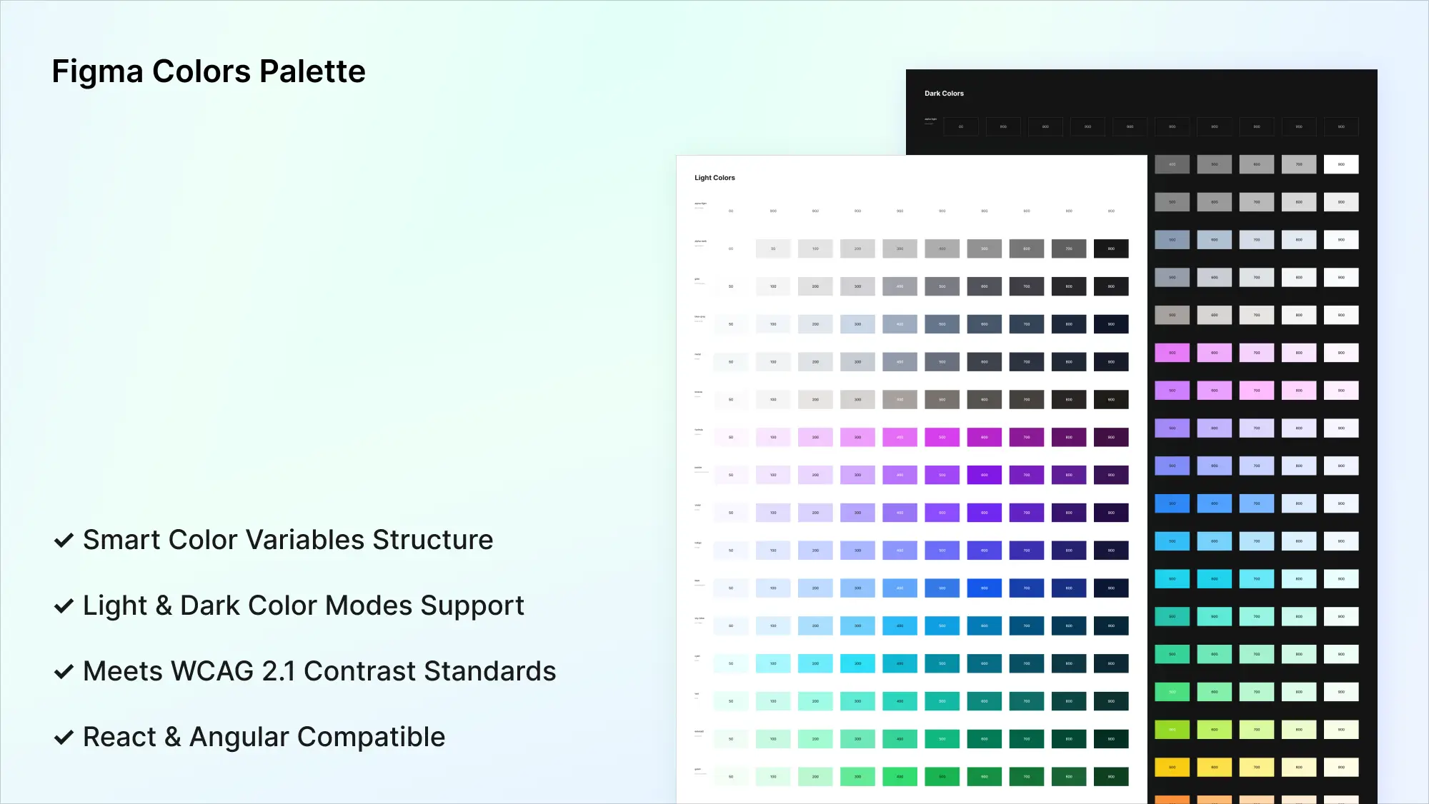Click the checkmark beside React & Angular Compatible
Image resolution: width=1429 pixels, height=804 pixels.
(64, 738)
